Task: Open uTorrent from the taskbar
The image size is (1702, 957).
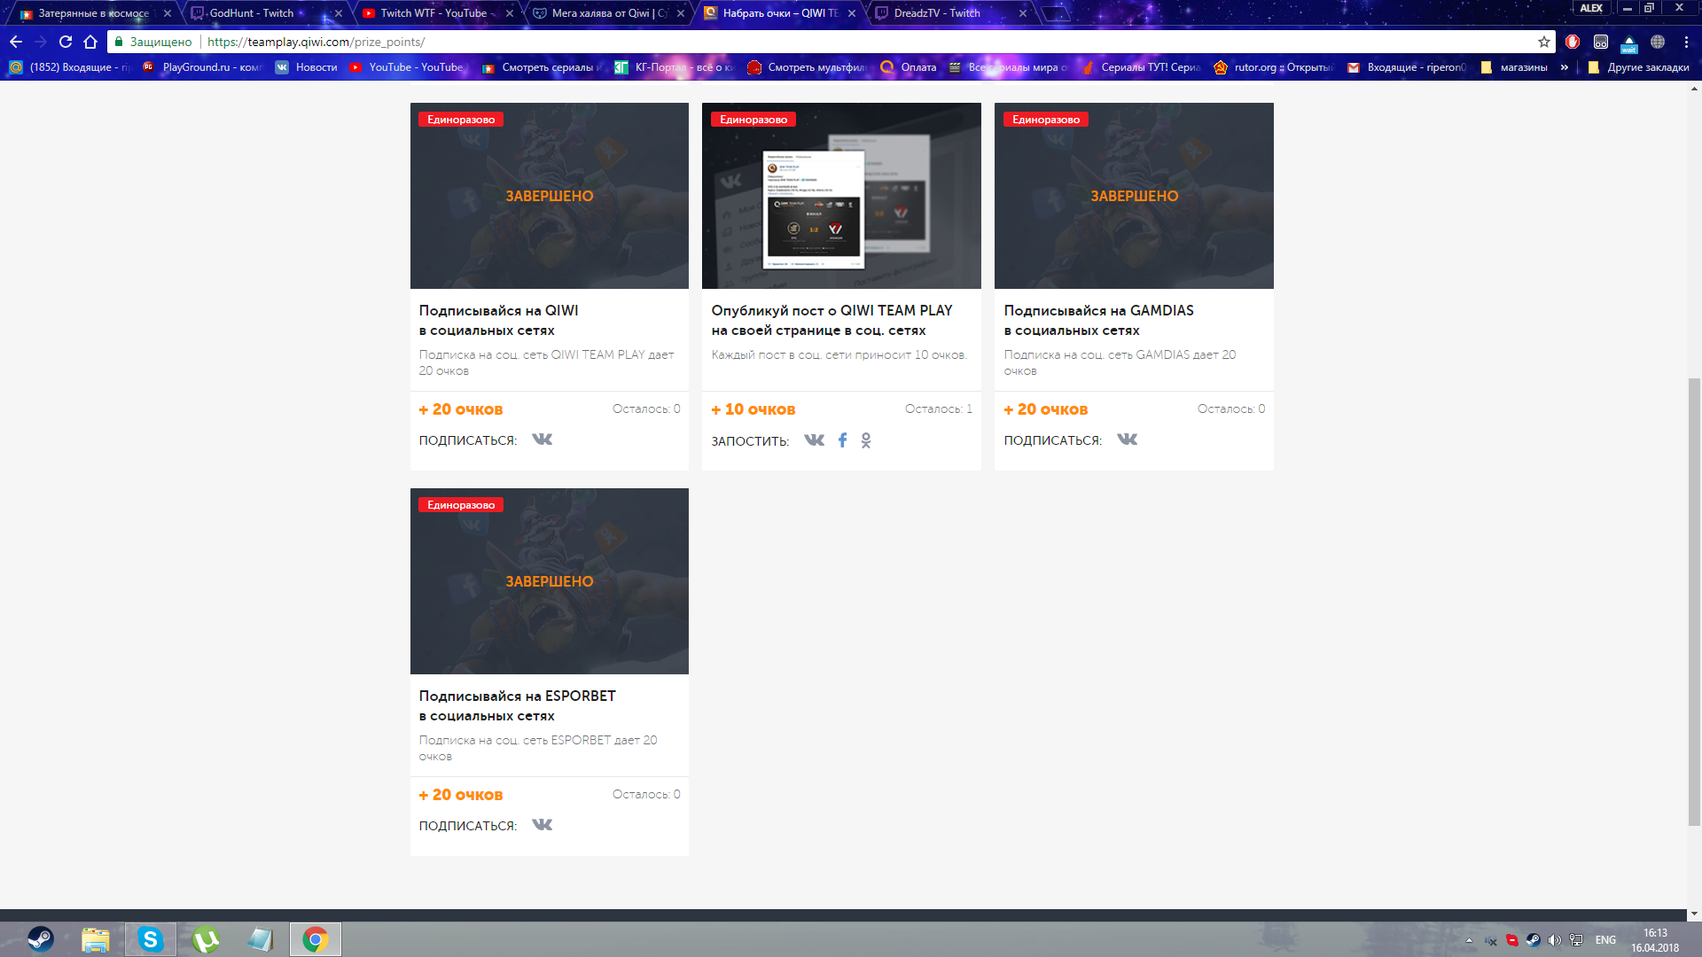Action: point(206,939)
